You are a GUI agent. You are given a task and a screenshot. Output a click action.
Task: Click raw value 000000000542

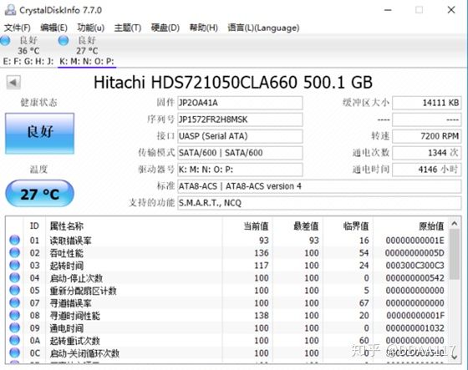415,278
